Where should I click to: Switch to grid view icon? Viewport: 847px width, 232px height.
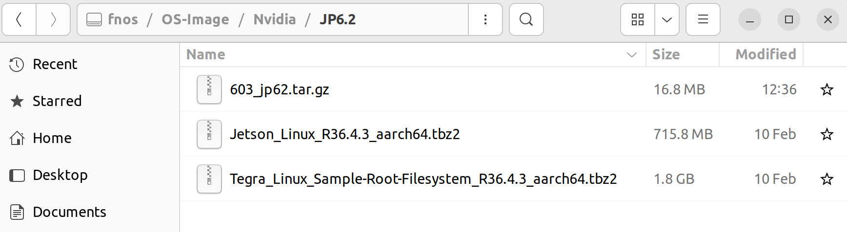(x=638, y=19)
